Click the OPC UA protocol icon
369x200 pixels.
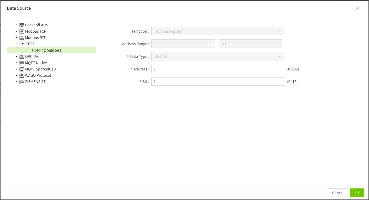(22, 57)
